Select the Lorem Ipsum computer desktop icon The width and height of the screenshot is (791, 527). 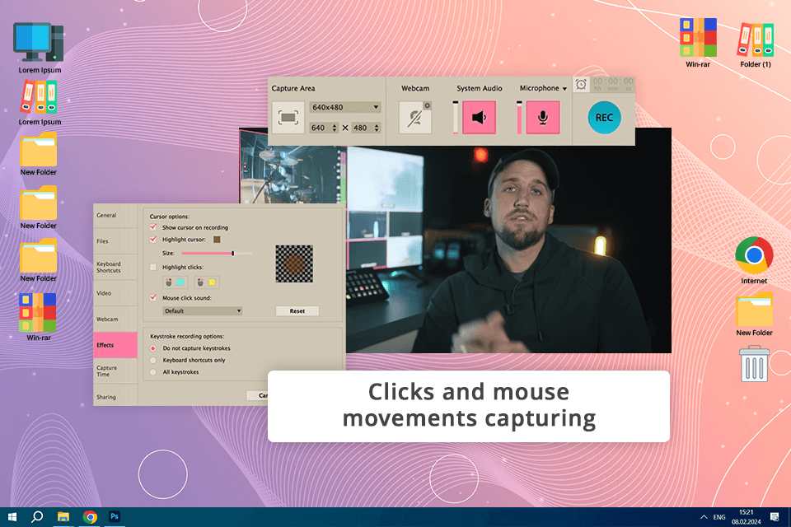[40, 49]
